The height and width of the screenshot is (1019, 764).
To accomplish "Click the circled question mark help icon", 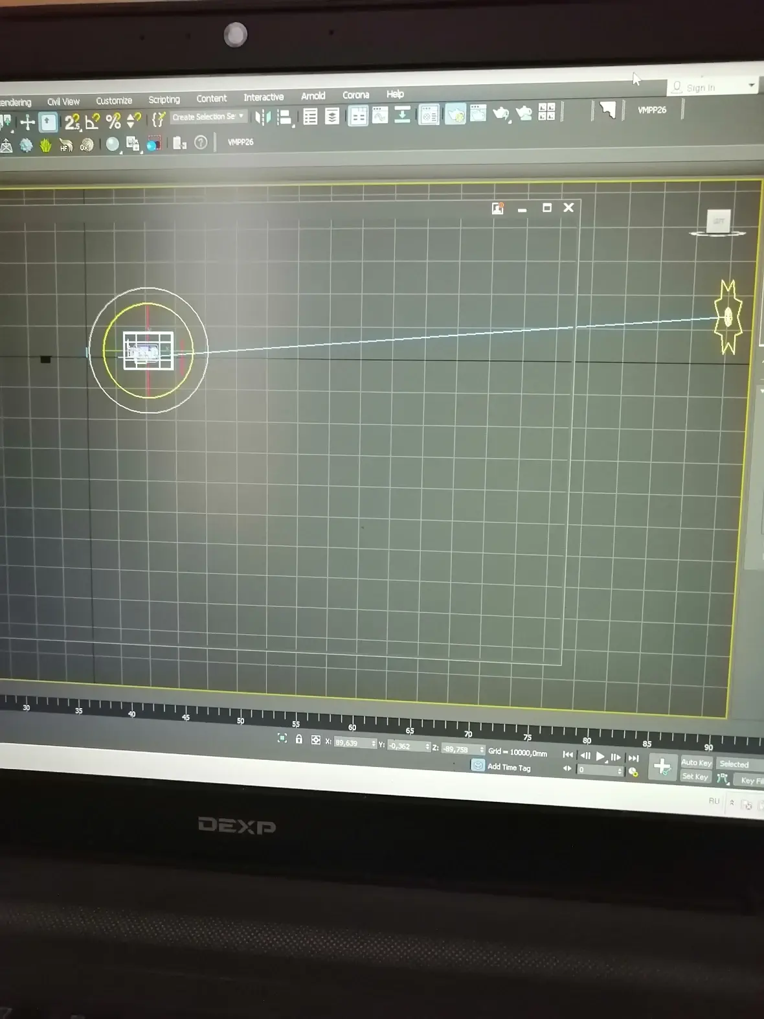I will click(201, 142).
